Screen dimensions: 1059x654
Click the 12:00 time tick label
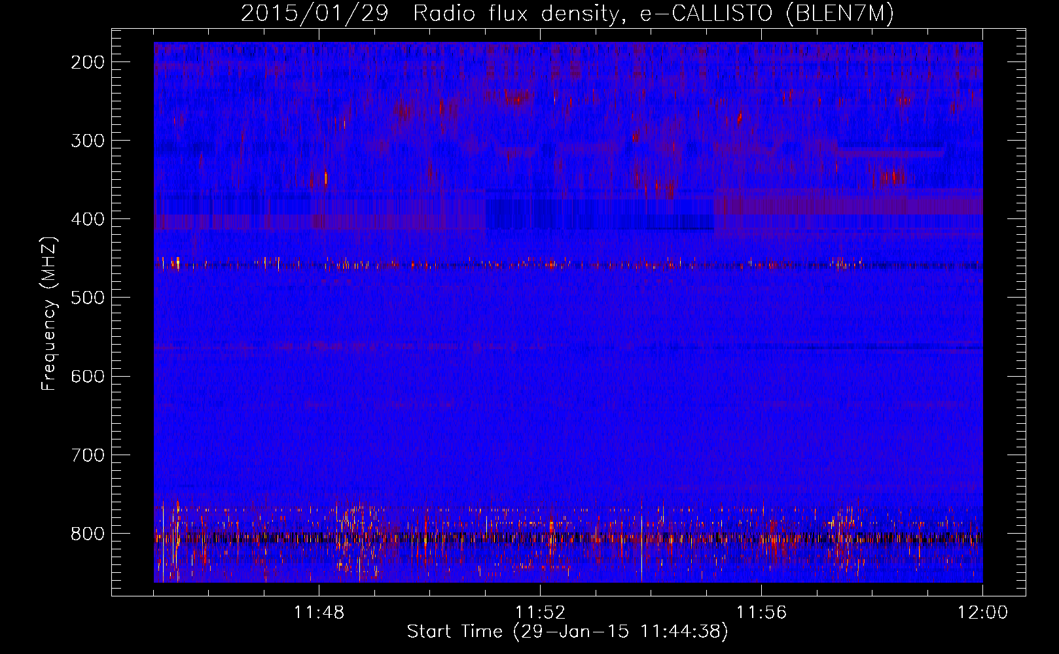(982, 613)
